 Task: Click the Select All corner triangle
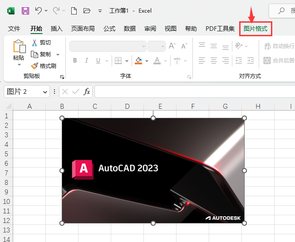point(9,106)
